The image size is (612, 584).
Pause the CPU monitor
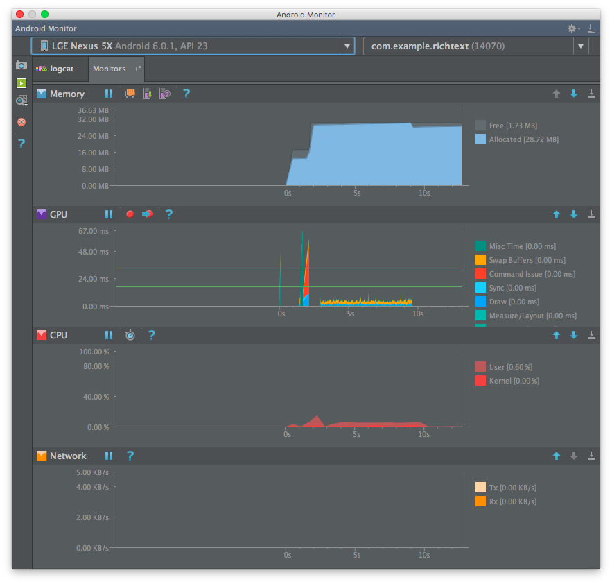(109, 335)
